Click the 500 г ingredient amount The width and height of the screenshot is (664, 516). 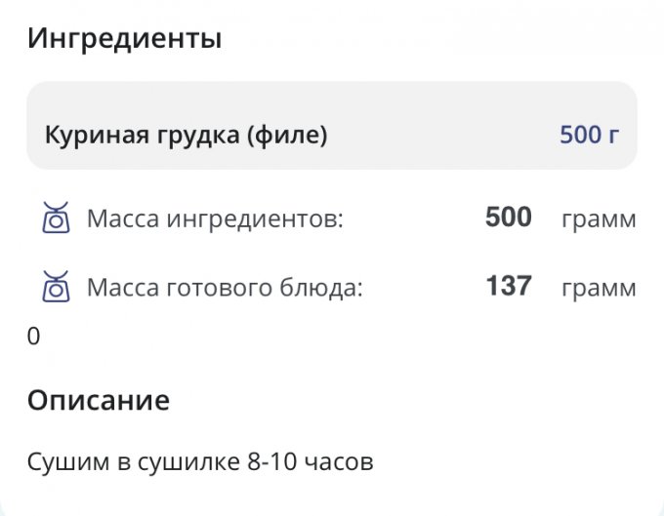589,135
